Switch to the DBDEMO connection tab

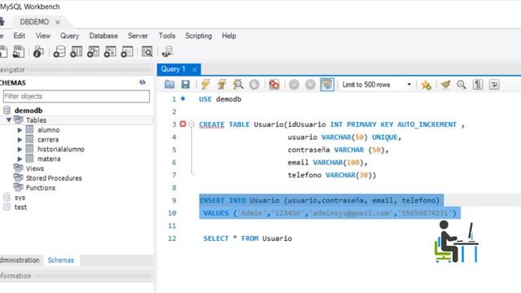pyautogui.click(x=34, y=22)
